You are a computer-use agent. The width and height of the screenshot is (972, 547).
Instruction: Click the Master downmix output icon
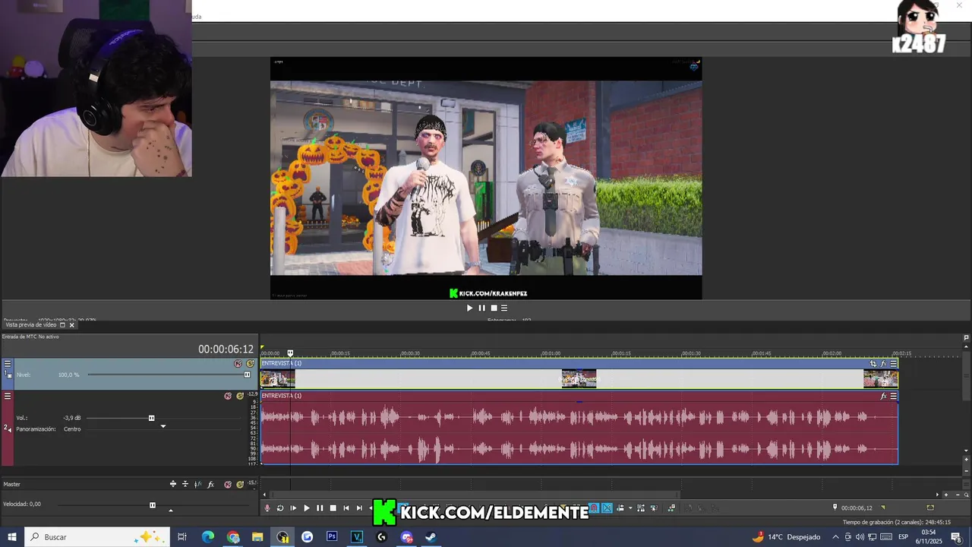coord(185,484)
